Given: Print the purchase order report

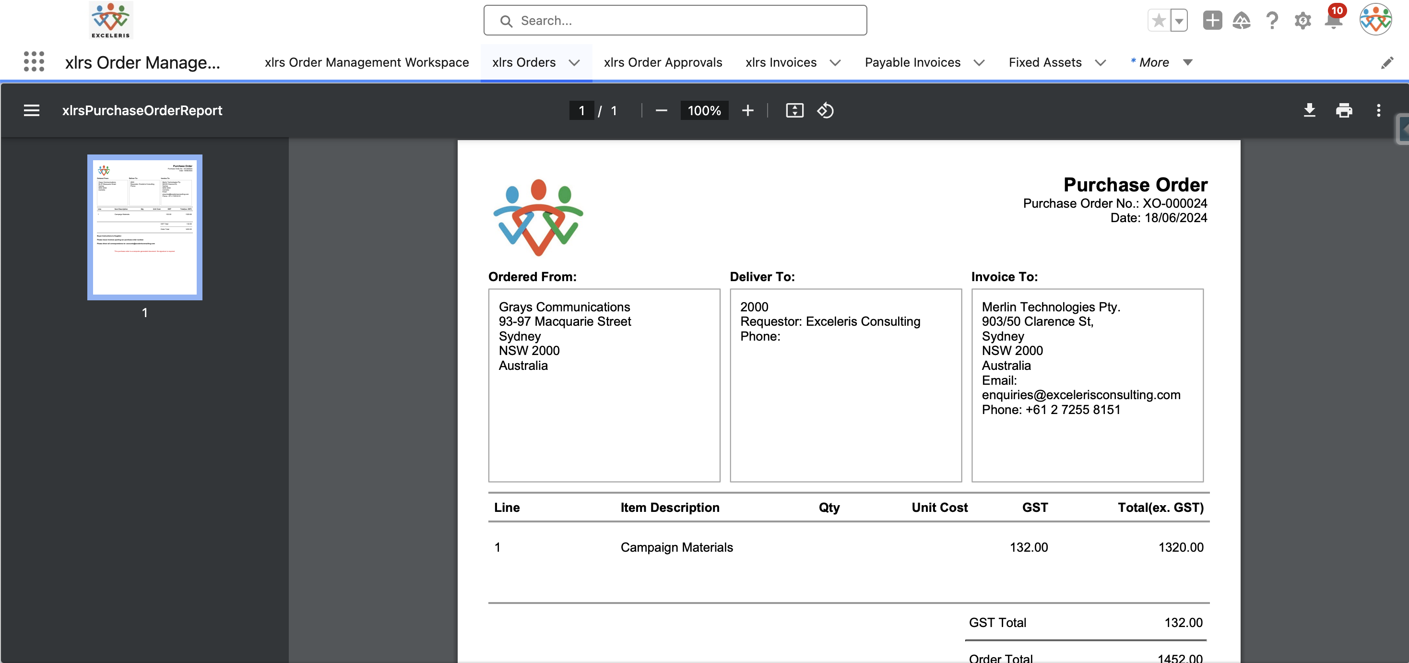Looking at the screenshot, I should coord(1343,110).
